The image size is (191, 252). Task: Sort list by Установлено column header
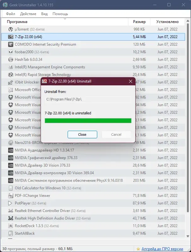click(x=167, y=22)
